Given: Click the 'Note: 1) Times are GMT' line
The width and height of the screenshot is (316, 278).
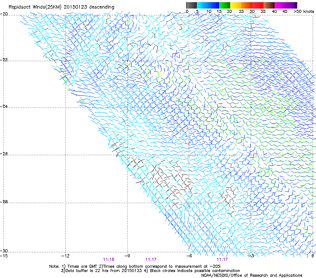Looking at the screenshot, I should pyautogui.click(x=135, y=266).
